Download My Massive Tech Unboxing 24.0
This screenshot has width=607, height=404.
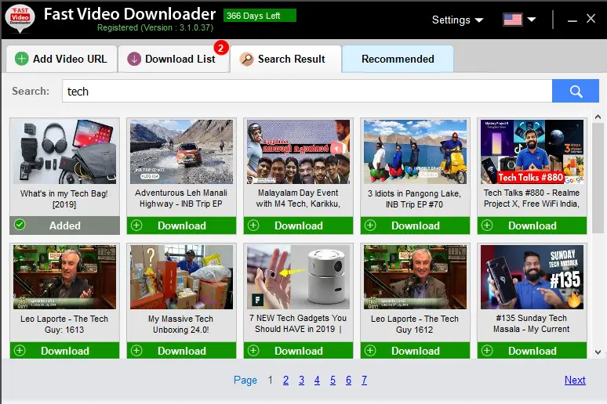(x=182, y=351)
